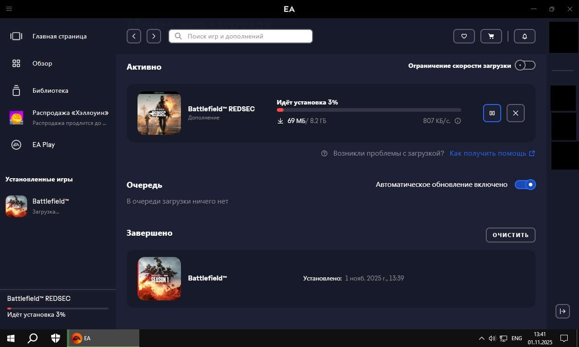Click the Очистить button
Screen dimensions: 579x347
(x=511, y=235)
